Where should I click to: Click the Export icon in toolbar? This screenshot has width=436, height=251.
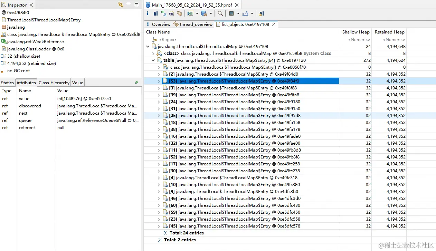pos(245,13)
